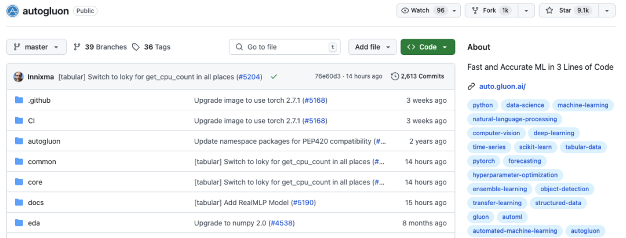Open the Star lists dropdown arrow

(607, 11)
